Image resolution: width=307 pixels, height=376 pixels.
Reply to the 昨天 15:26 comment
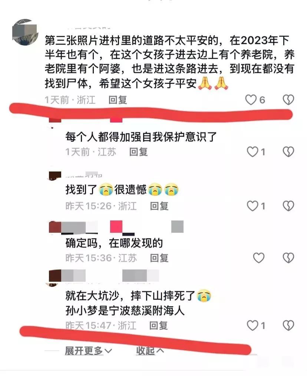coord(159,206)
